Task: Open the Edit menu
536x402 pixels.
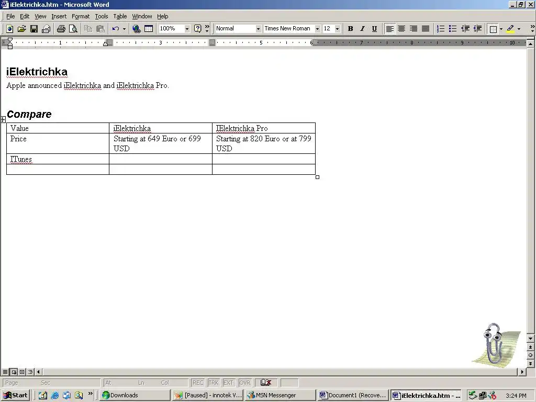Action: pos(25,16)
